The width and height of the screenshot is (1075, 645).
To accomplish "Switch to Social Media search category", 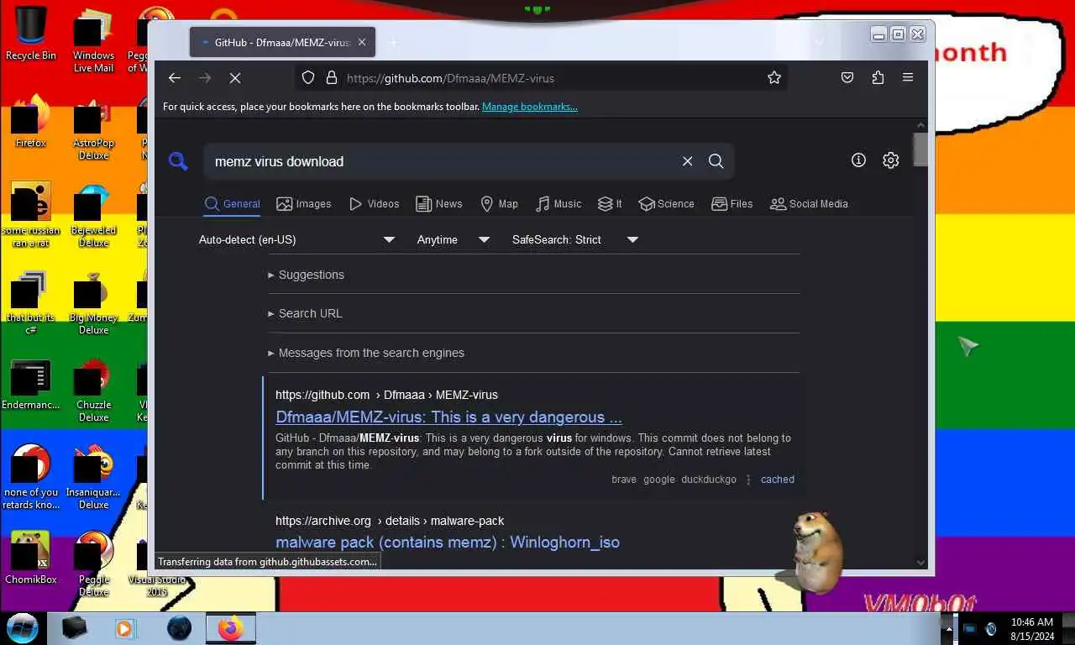I will 810,203.
